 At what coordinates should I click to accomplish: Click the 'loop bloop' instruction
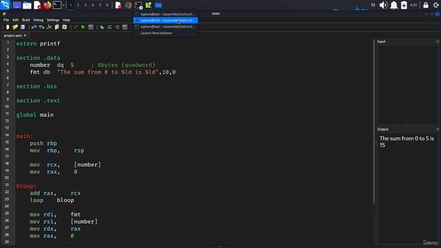[52, 200]
